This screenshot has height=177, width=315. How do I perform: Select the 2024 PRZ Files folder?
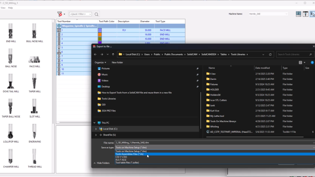[x=108, y=111]
